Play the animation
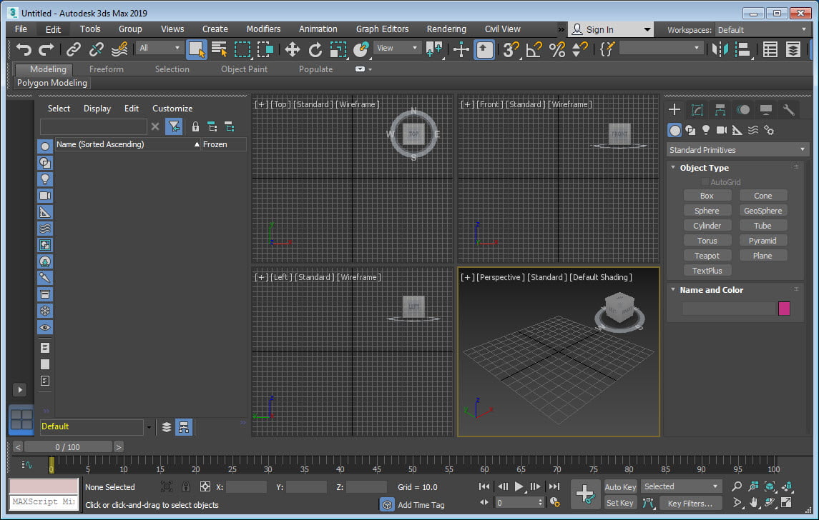Viewport: 819px width, 520px height. click(519, 486)
